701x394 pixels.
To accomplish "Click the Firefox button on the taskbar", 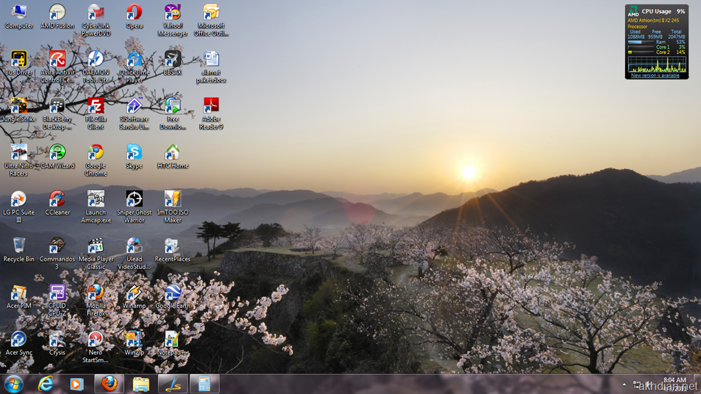I will 108,384.
